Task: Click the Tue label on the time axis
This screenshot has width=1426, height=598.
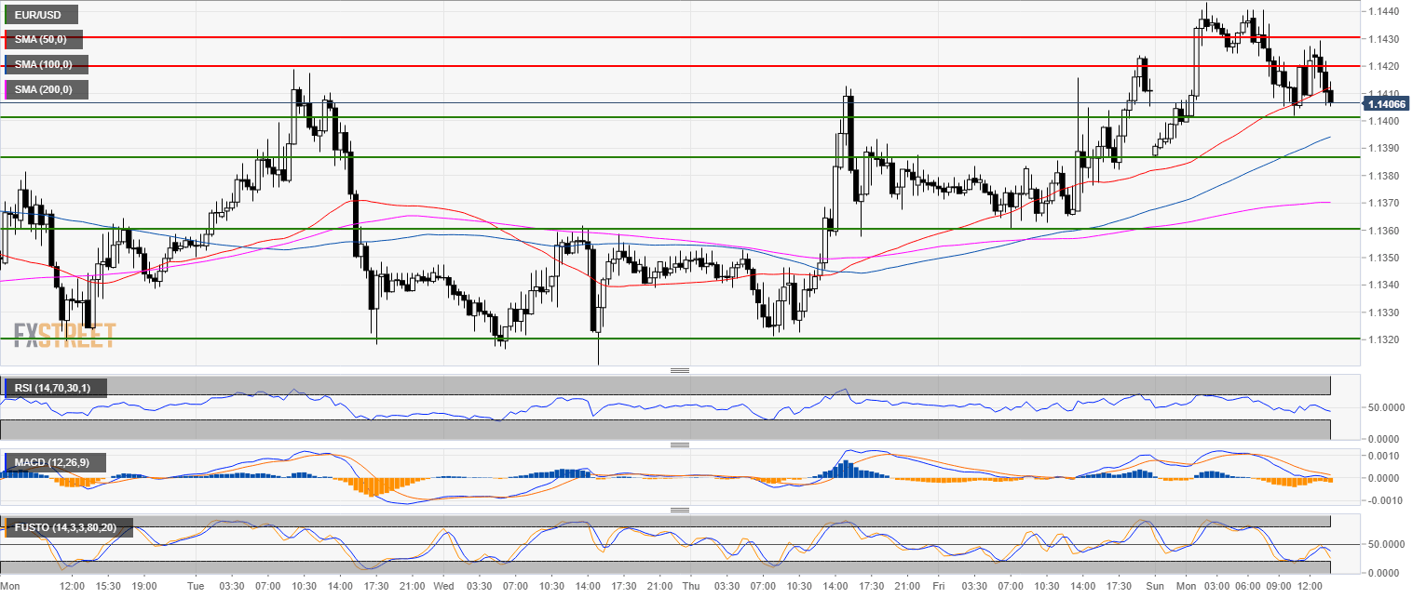Action: point(196,587)
